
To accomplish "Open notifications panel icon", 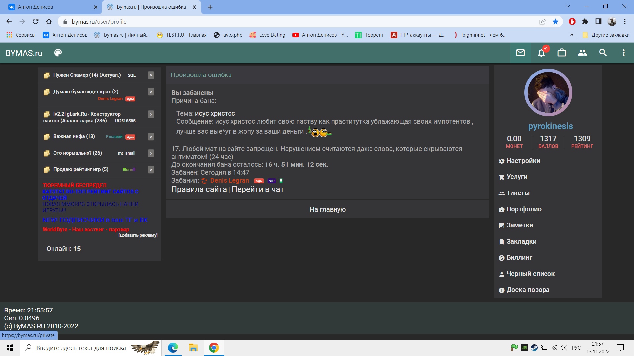I will pos(541,53).
